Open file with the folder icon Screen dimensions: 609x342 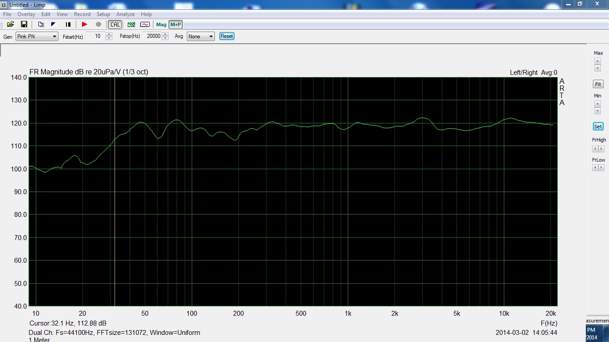pyautogui.click(x=10, y=24)
